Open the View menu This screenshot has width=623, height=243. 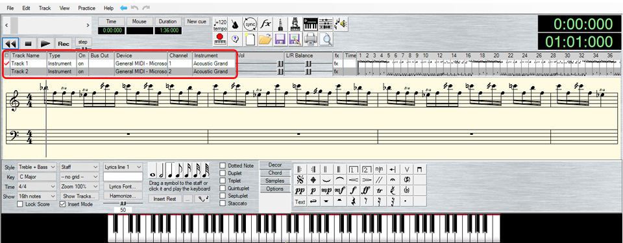[64, 8]
